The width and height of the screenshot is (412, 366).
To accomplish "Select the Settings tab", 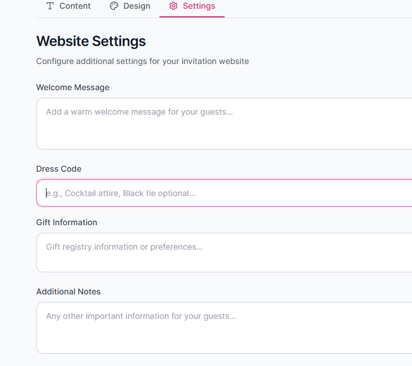I will click(192, 6).
